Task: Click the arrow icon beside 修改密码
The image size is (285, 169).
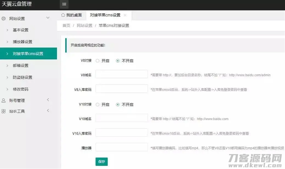Action: click(x=7, y=89)
